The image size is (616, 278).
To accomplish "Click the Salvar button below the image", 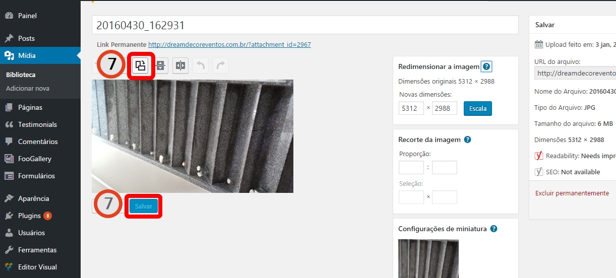I will [144, 206].
